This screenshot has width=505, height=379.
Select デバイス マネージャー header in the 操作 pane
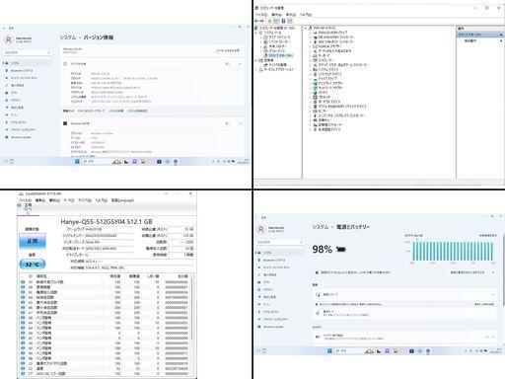pos(480,35)
